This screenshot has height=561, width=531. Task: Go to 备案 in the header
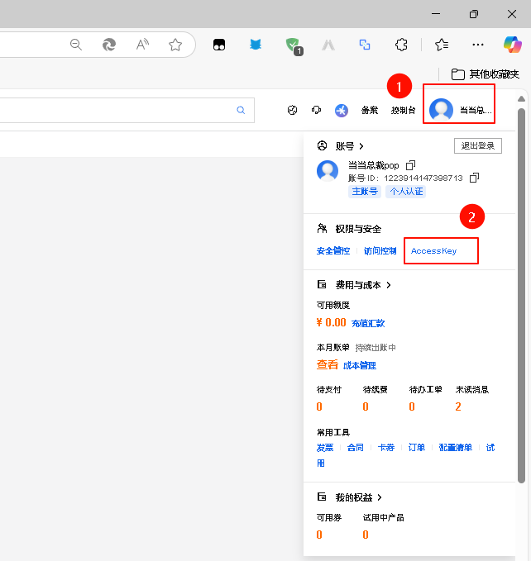tap(370, 110)
